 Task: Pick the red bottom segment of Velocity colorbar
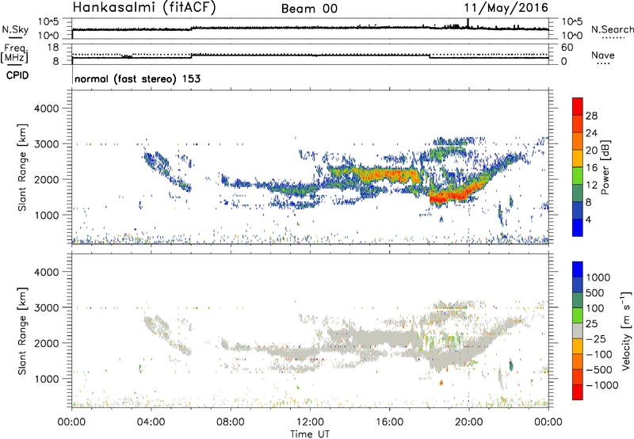click(x=578, y=392)
